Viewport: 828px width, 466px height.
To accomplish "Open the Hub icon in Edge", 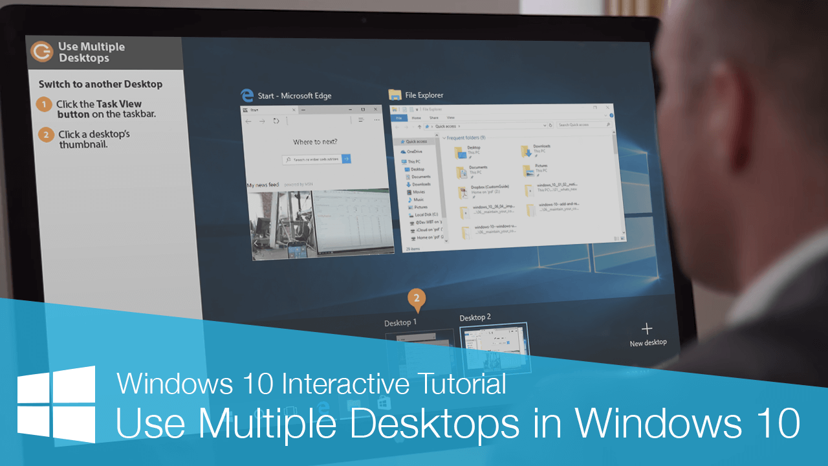I will (361, 120).
